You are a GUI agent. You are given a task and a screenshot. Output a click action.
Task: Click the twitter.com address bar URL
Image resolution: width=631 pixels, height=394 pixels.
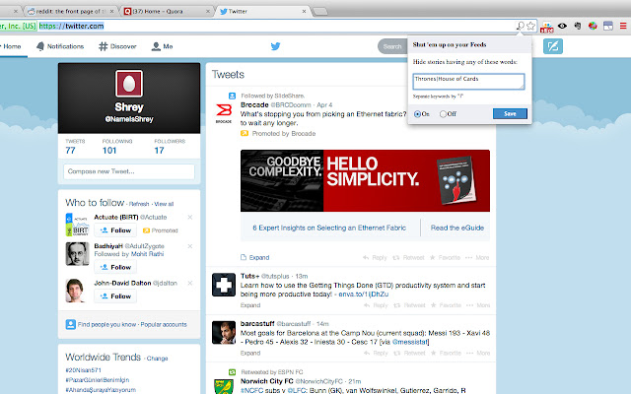point(72,26)
